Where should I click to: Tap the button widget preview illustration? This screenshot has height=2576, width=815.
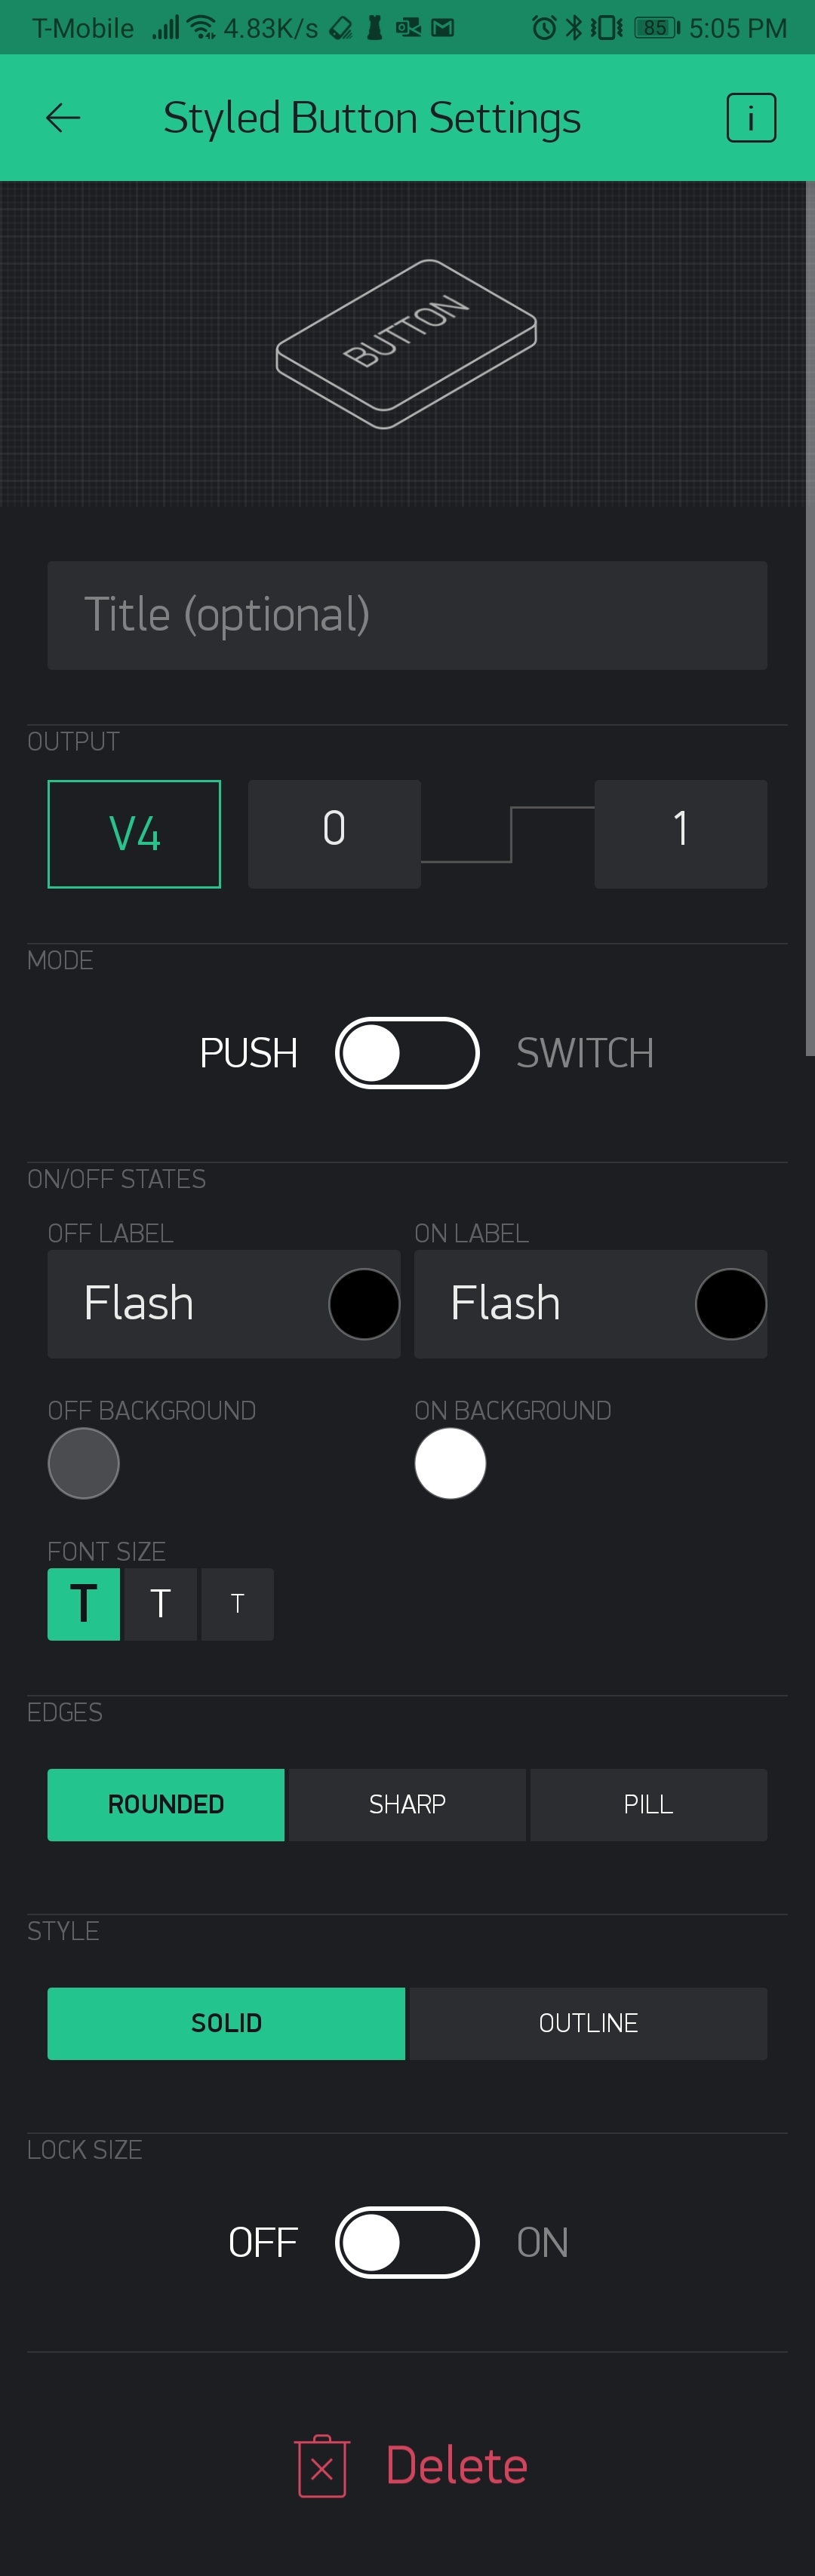(x=406, y=344)
